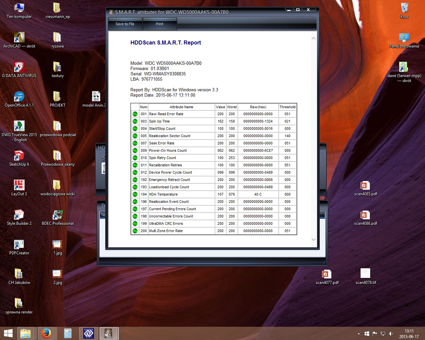This screenshot has width=425, height=340.
Task: Launch Style Builder 2 icon
Action: (19, 218)
